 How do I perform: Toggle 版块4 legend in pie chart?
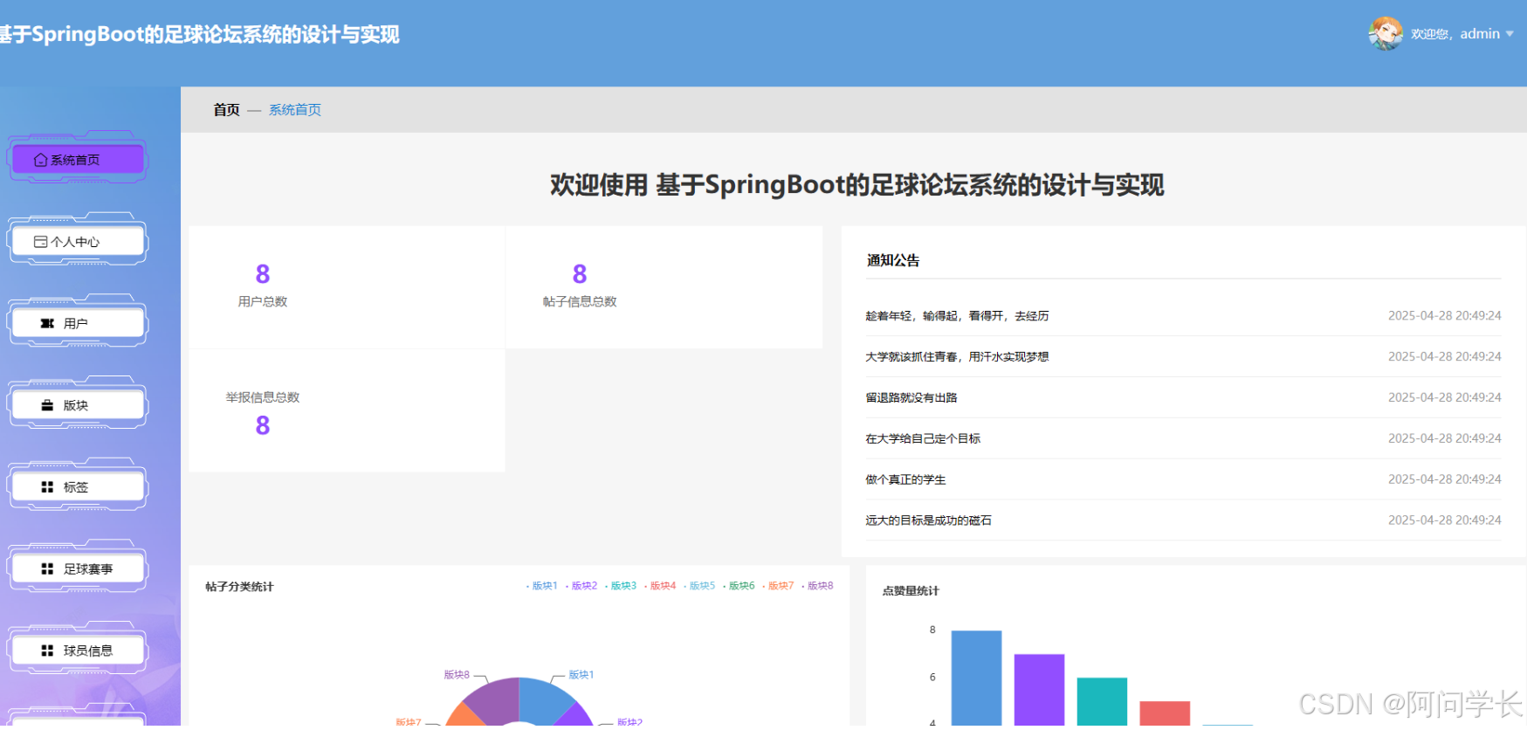tap(660, 586)
